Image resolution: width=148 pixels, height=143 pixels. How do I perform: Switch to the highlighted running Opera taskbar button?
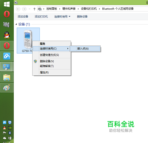[x=7, y=45]
